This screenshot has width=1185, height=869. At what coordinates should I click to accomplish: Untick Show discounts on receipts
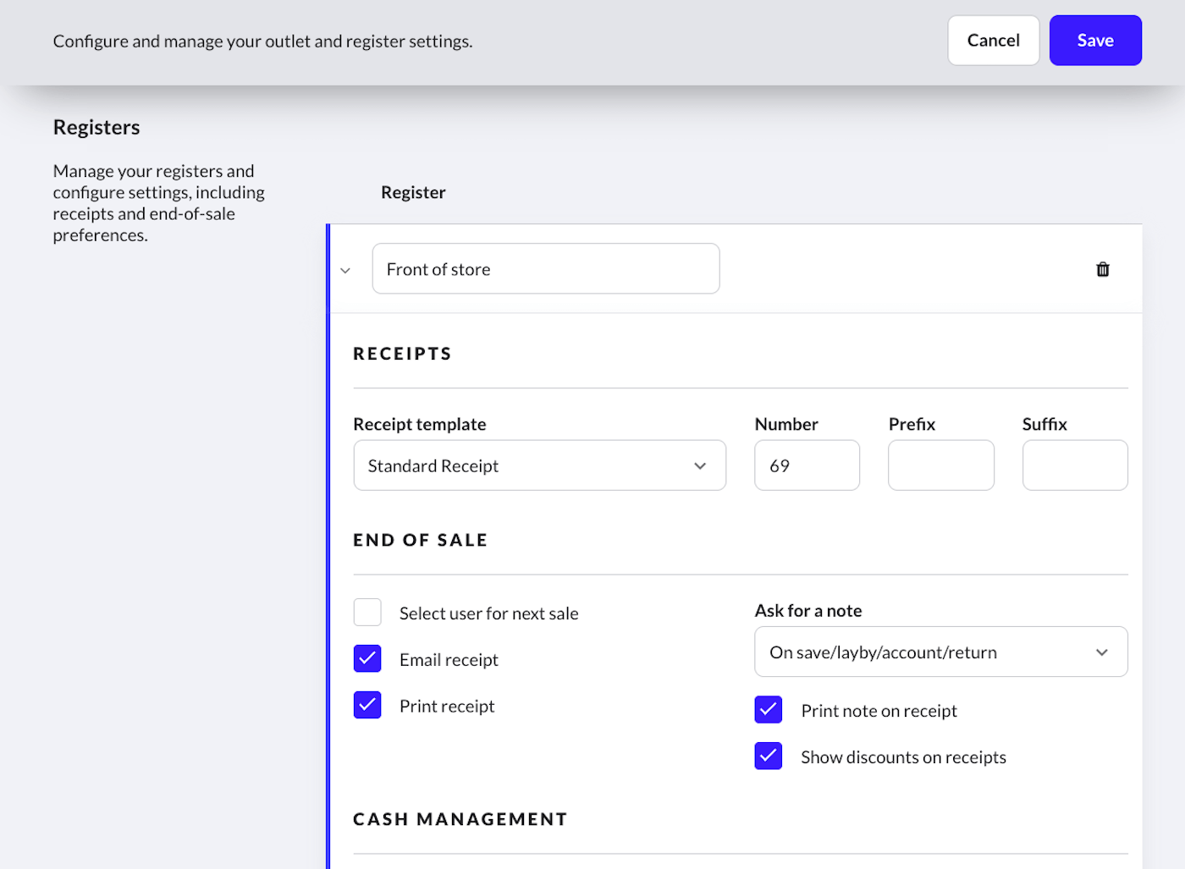click(769, 756)
